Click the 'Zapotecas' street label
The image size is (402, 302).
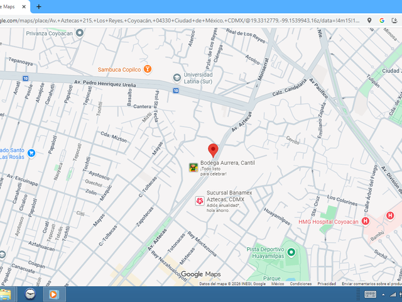(x=144, y=216)
